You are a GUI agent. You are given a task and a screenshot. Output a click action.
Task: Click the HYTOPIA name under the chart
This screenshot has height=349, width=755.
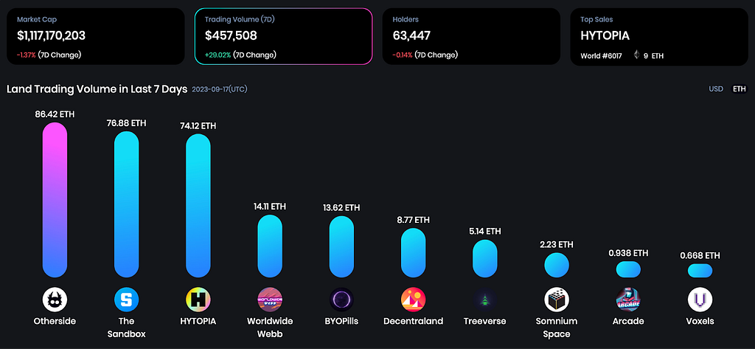[x=198, y=321]
